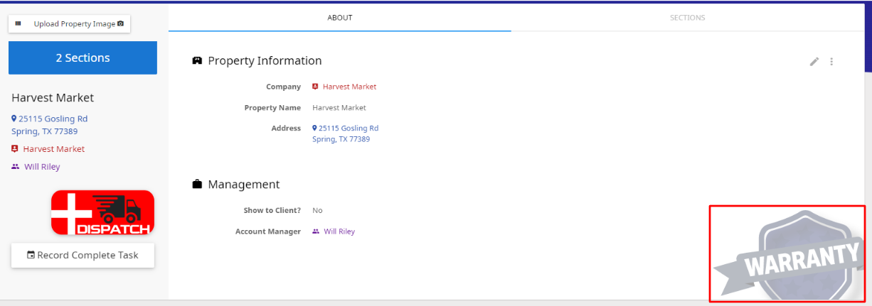This screenshot has height=306, width=872.
Task: Open the Harvest Market company link in sidebar
Action: pos(48,149)
